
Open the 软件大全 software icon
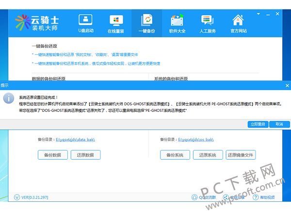177,20
